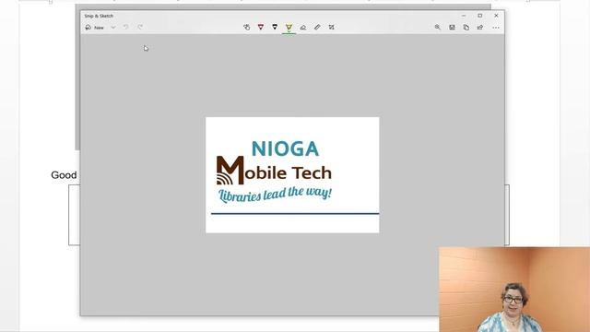Close the Snip & Sketch window

pos(496,16)
